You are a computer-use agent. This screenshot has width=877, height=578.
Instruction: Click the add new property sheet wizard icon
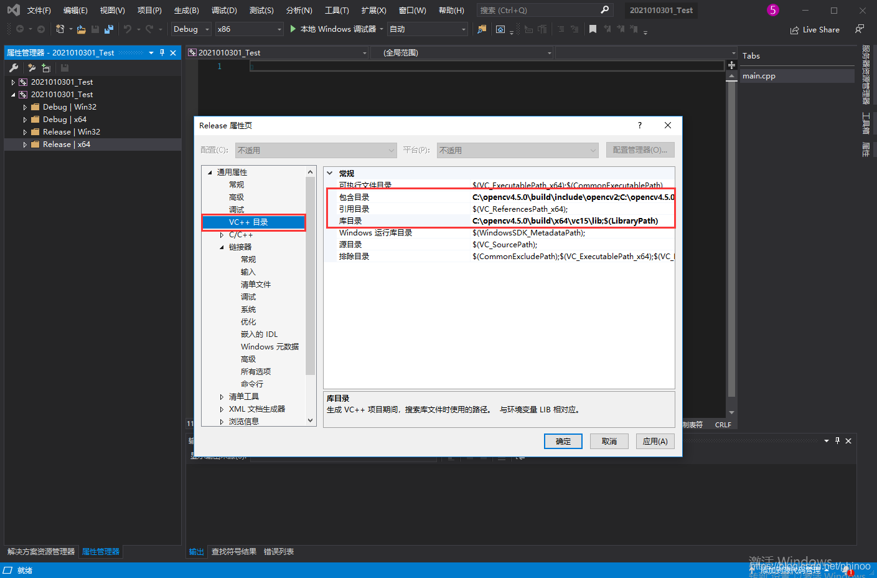[x=31, y=68]
